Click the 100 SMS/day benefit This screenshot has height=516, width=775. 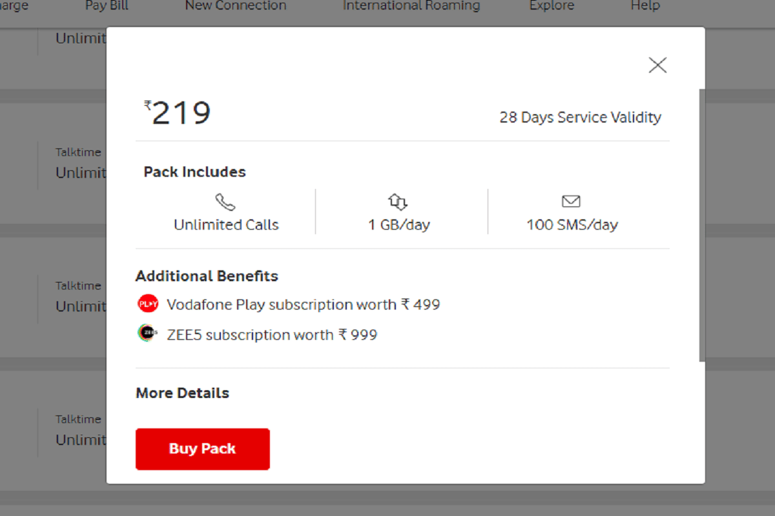tap(571, 224)
